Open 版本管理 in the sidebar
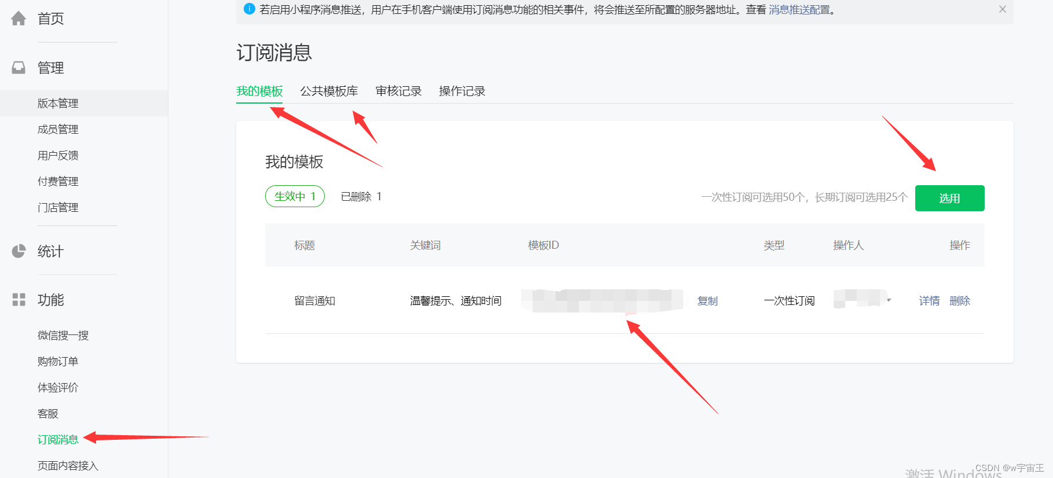This screenshot has width=1053, height=478. (58, 104)
